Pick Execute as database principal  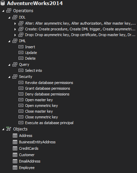pyautogui.click(x=49, y=123)
